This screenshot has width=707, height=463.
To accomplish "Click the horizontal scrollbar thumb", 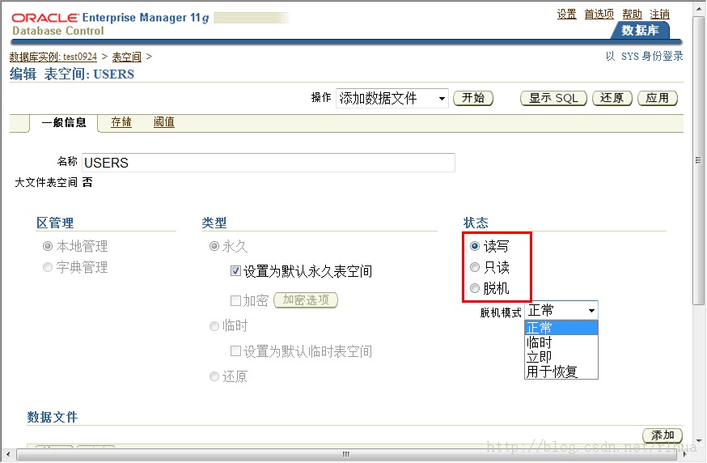I will pos(346,454).
